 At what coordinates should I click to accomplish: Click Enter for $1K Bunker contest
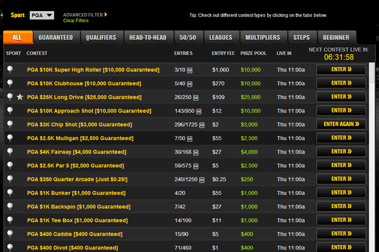pos(341,193)
